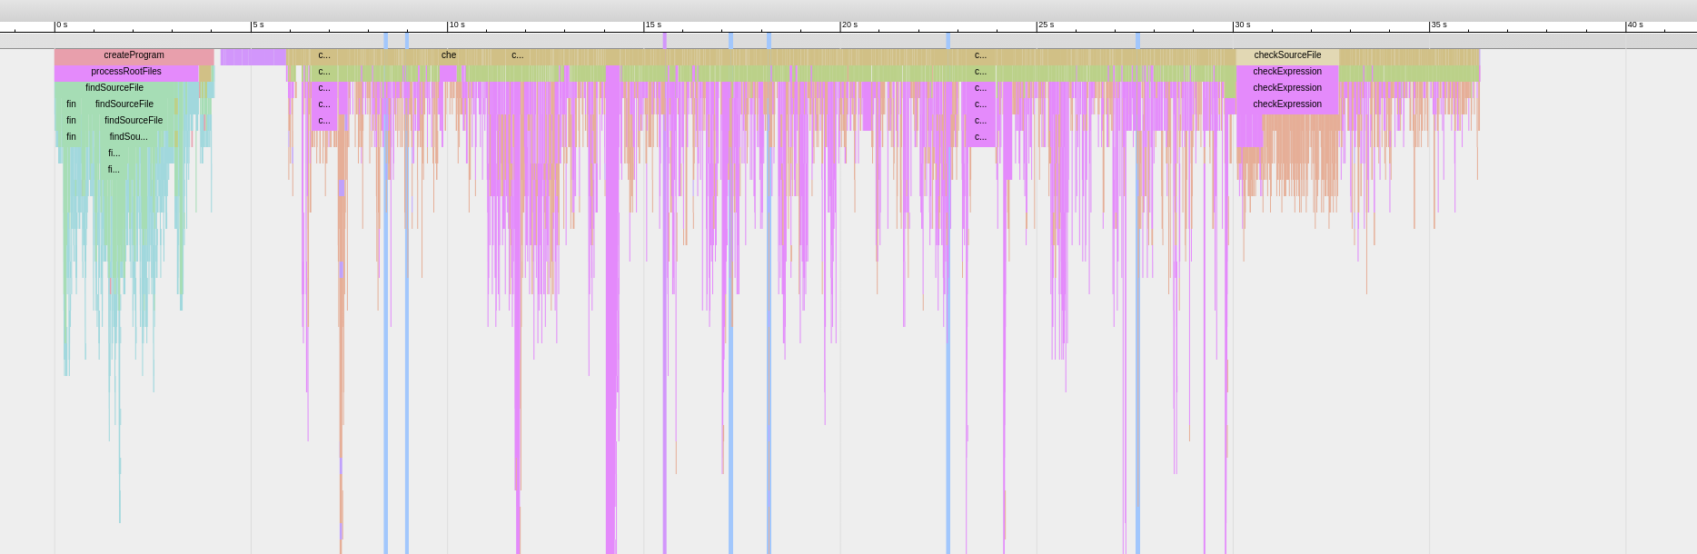Click purple marker in strip after 15 s
Viewport: 1697px width, 554px height.
(665, 41)
